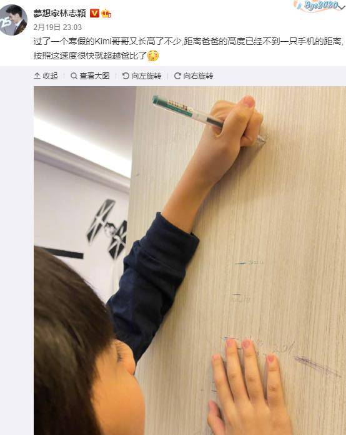The width and height of the screenshot is (346, 435).
Task: Expand the post options chevron arrow
Action: [x=342, y=7]
